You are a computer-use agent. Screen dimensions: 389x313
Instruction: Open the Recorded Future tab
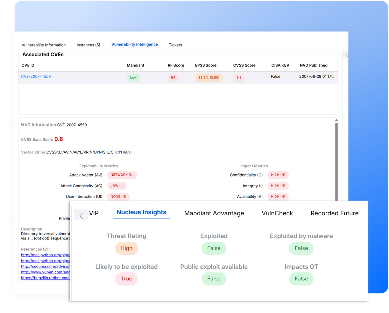click(x=334, y=213)
